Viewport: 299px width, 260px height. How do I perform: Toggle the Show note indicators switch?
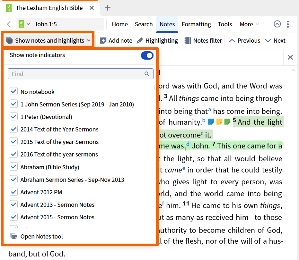click(147, 55)
